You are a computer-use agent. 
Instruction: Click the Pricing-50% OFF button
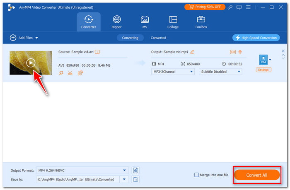pyautogui.click(x=205, y=7)
